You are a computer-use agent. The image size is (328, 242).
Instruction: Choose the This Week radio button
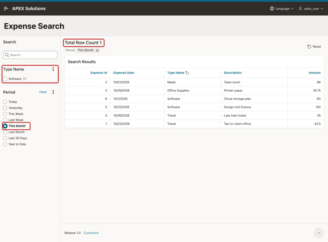[5, 114]
